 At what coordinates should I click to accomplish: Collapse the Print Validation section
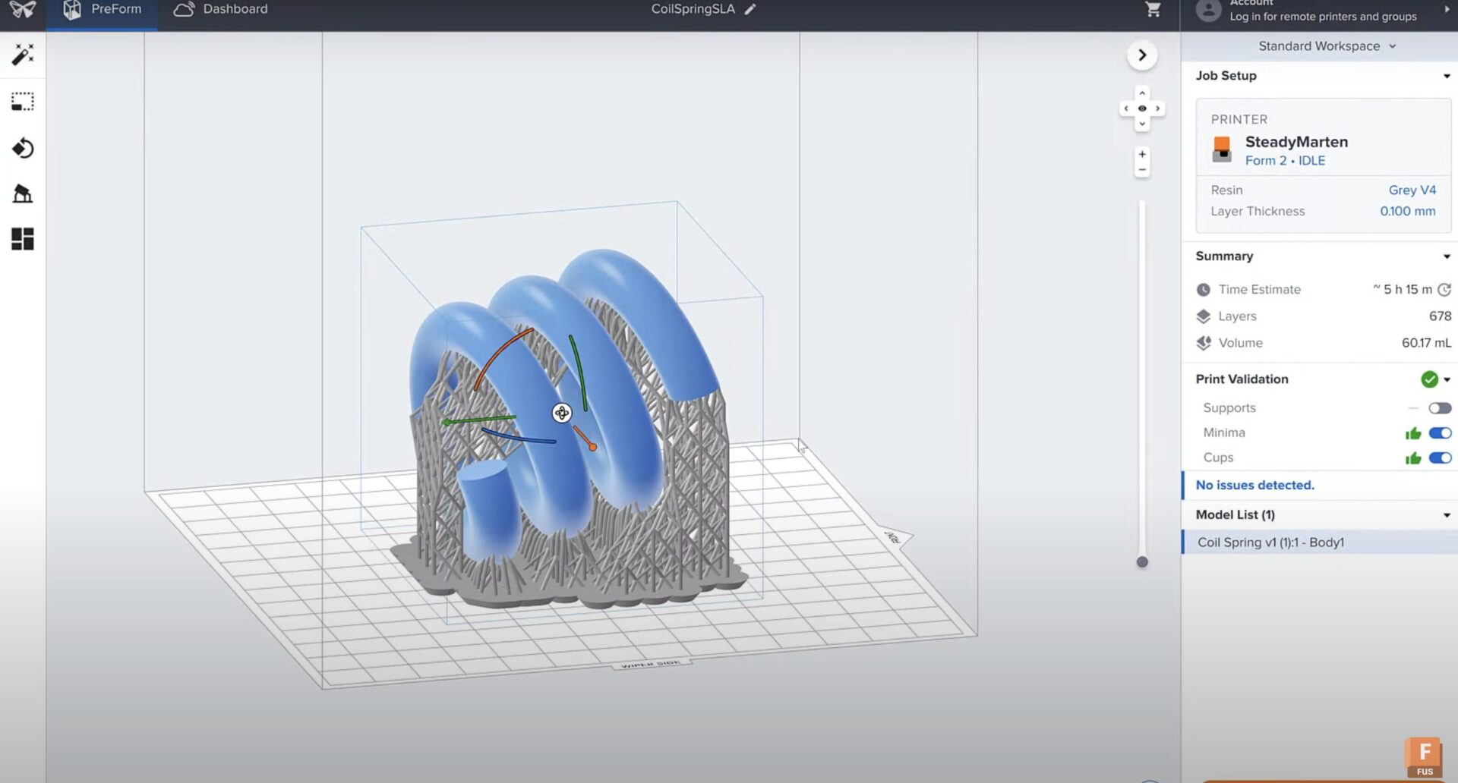[x=1447, y=379]
